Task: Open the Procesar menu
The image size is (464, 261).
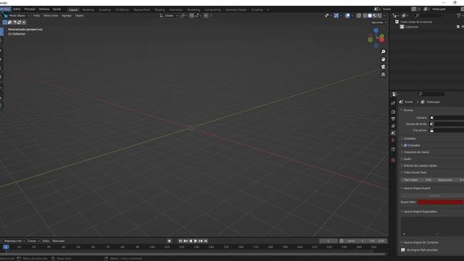Action: 30,9
